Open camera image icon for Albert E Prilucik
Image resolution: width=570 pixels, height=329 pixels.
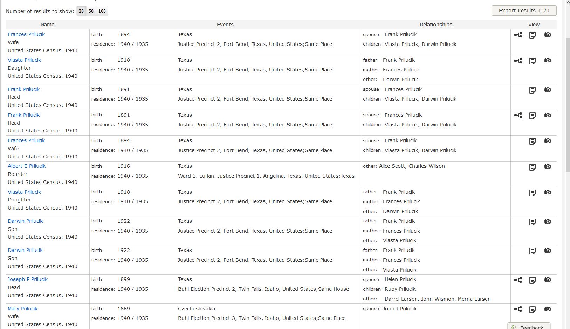547,166
